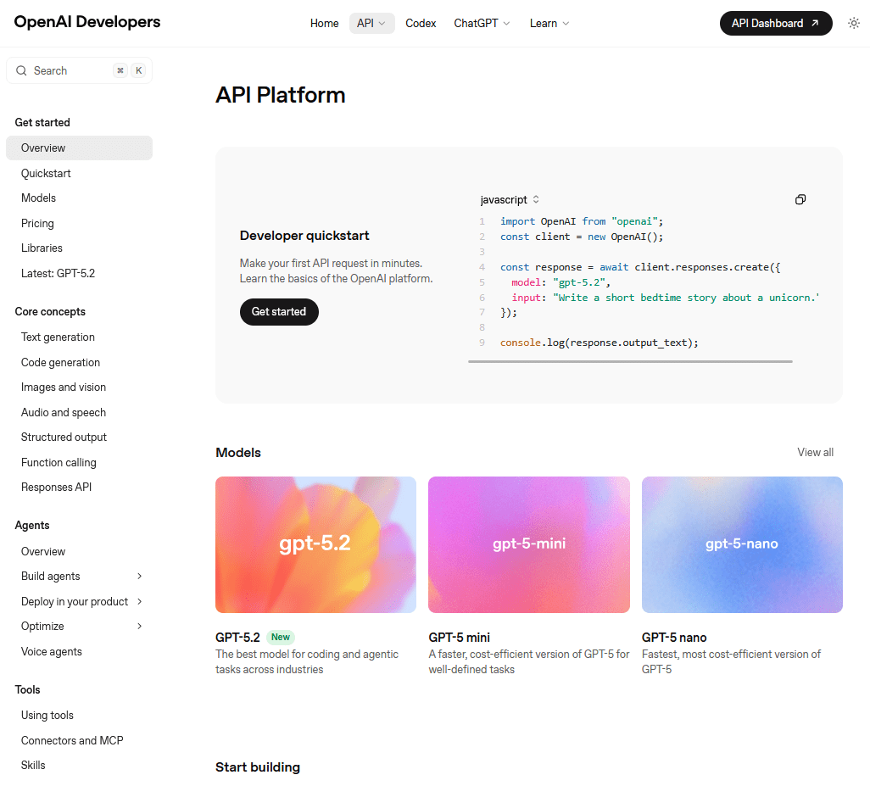Click the GPT-5 nano model title
The width and height of the screenshot is (870, 786).
(674, 638)
